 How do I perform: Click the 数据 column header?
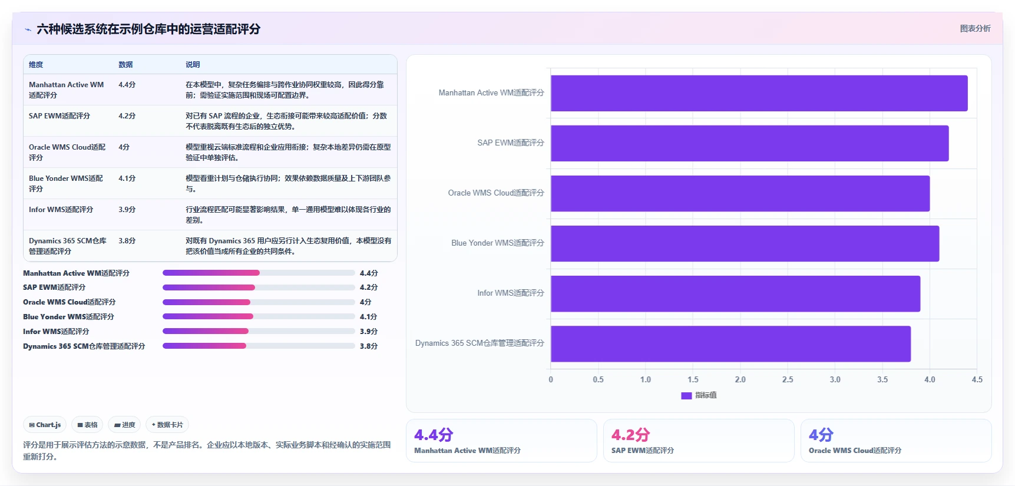[x=125, y=65]
